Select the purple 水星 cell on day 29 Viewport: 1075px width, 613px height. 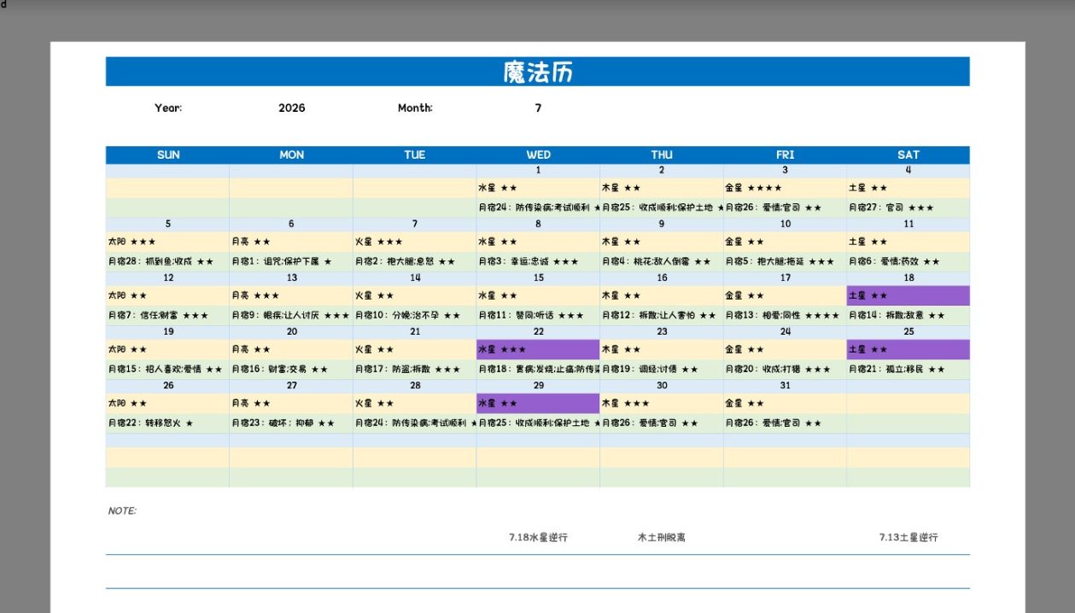(538, 403)
